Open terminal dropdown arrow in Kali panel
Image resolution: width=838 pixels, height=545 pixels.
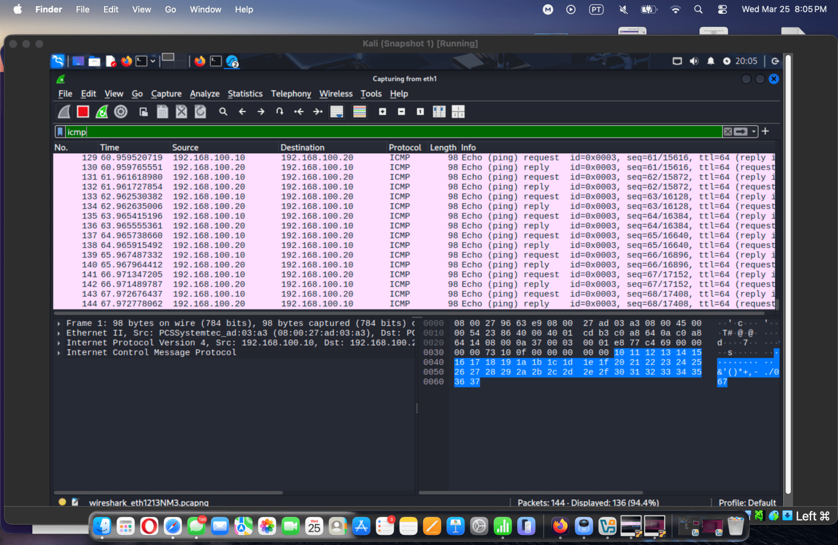[153, 61]
